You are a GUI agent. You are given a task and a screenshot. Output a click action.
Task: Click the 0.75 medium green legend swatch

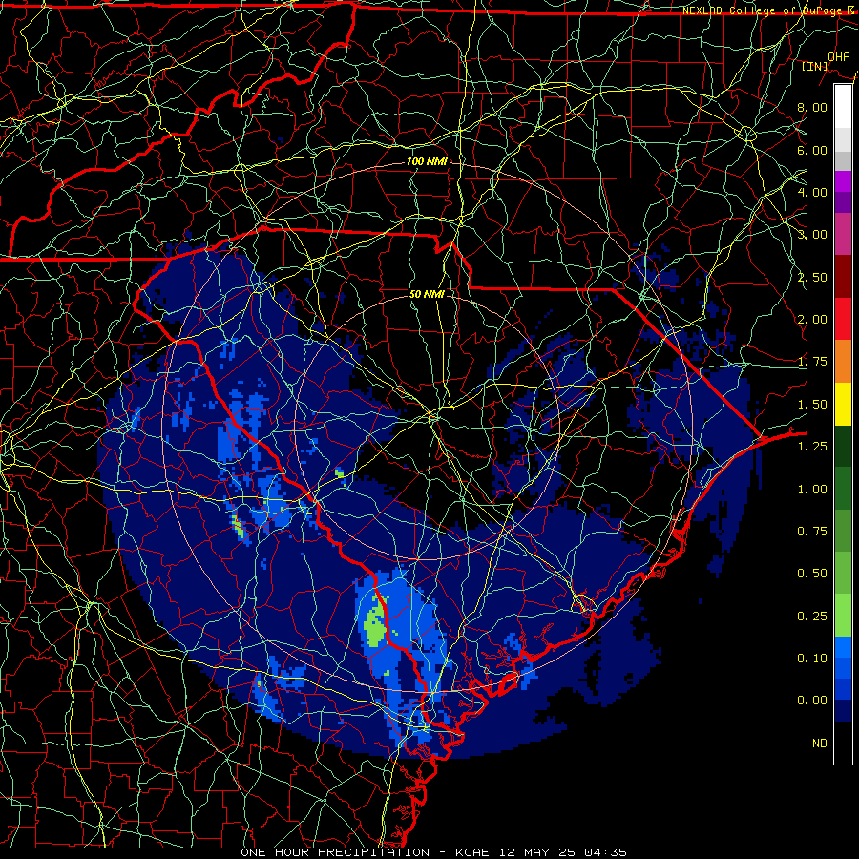[x=843, y=531]
